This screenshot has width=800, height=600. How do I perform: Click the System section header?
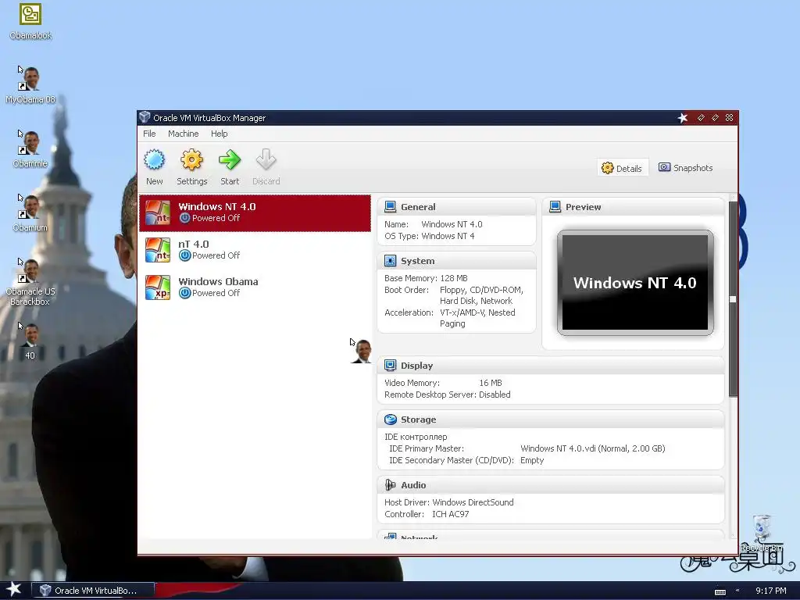coord(456,261)
